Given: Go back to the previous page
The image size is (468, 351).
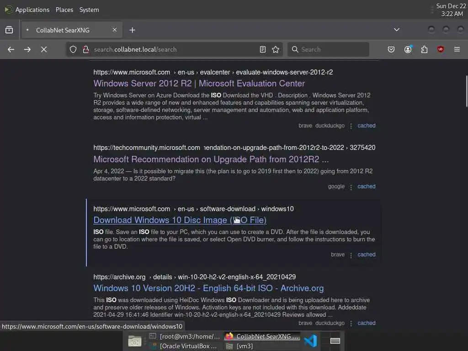Looking at the screenshot, I should click(x=11, y=49).
